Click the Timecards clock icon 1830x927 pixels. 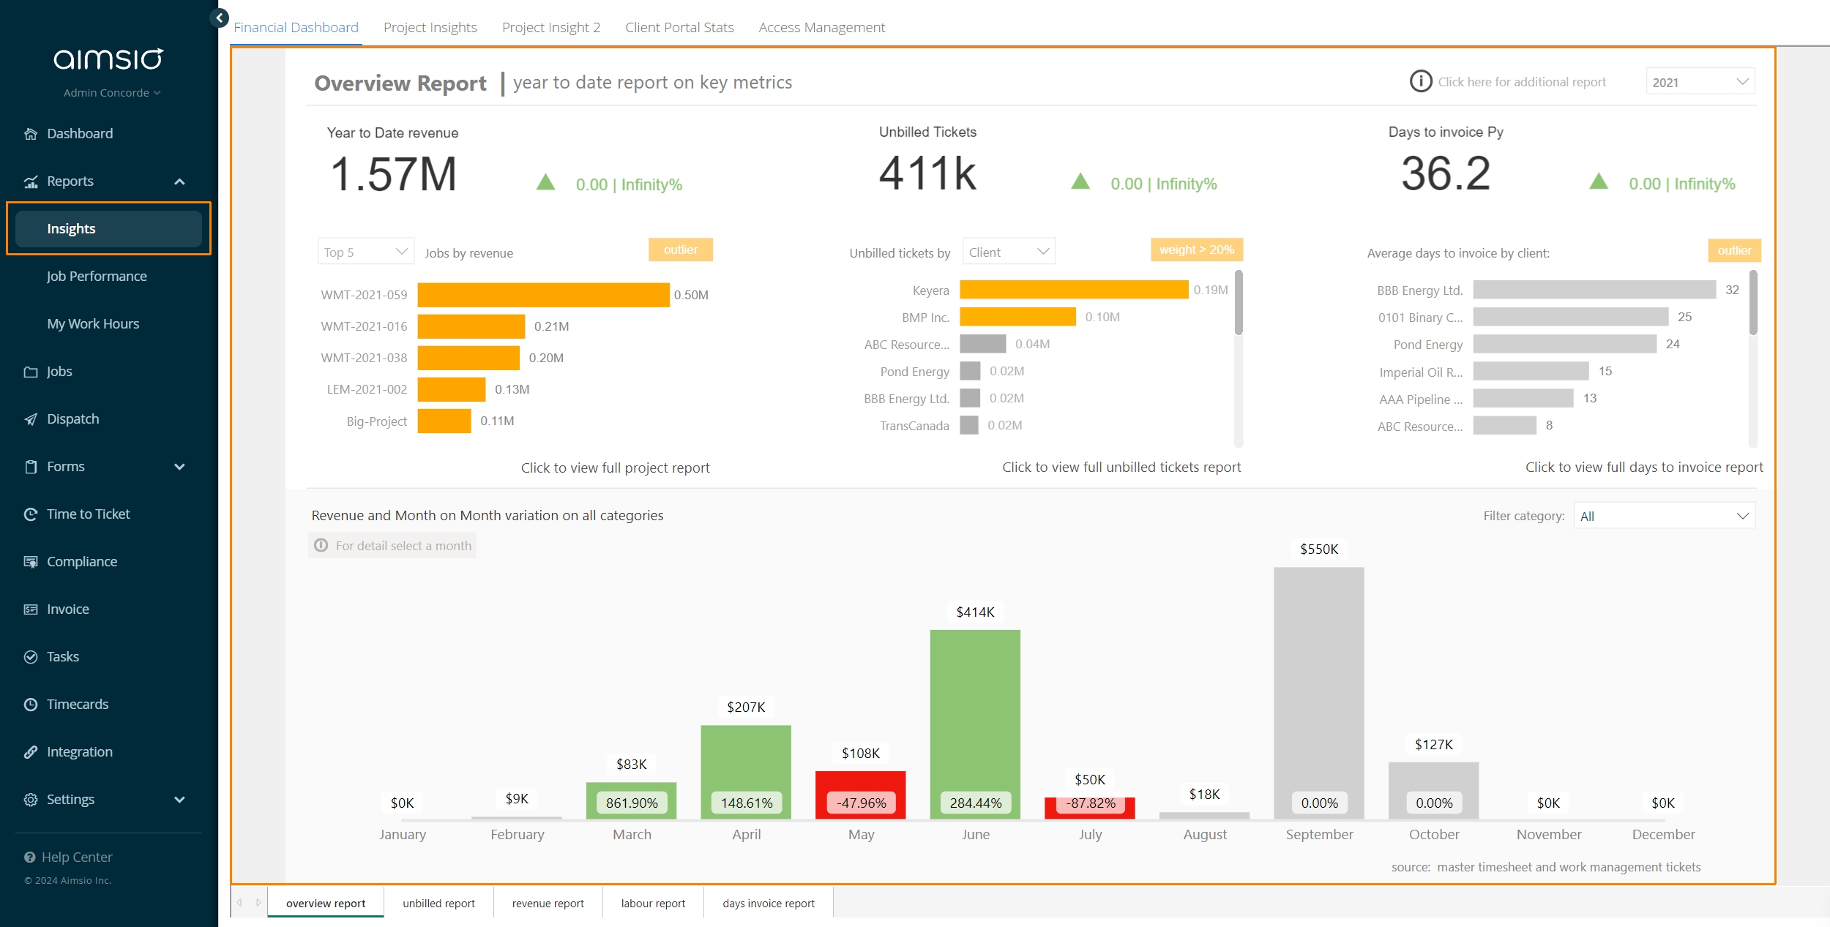(31, 705)
